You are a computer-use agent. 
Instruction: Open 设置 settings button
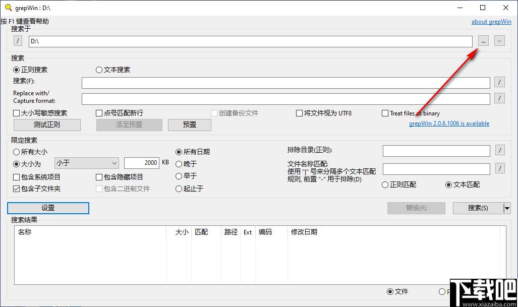[48, 208]
